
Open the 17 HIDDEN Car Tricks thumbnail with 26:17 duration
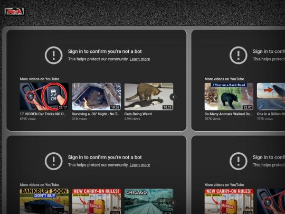[x=44, y=97]
